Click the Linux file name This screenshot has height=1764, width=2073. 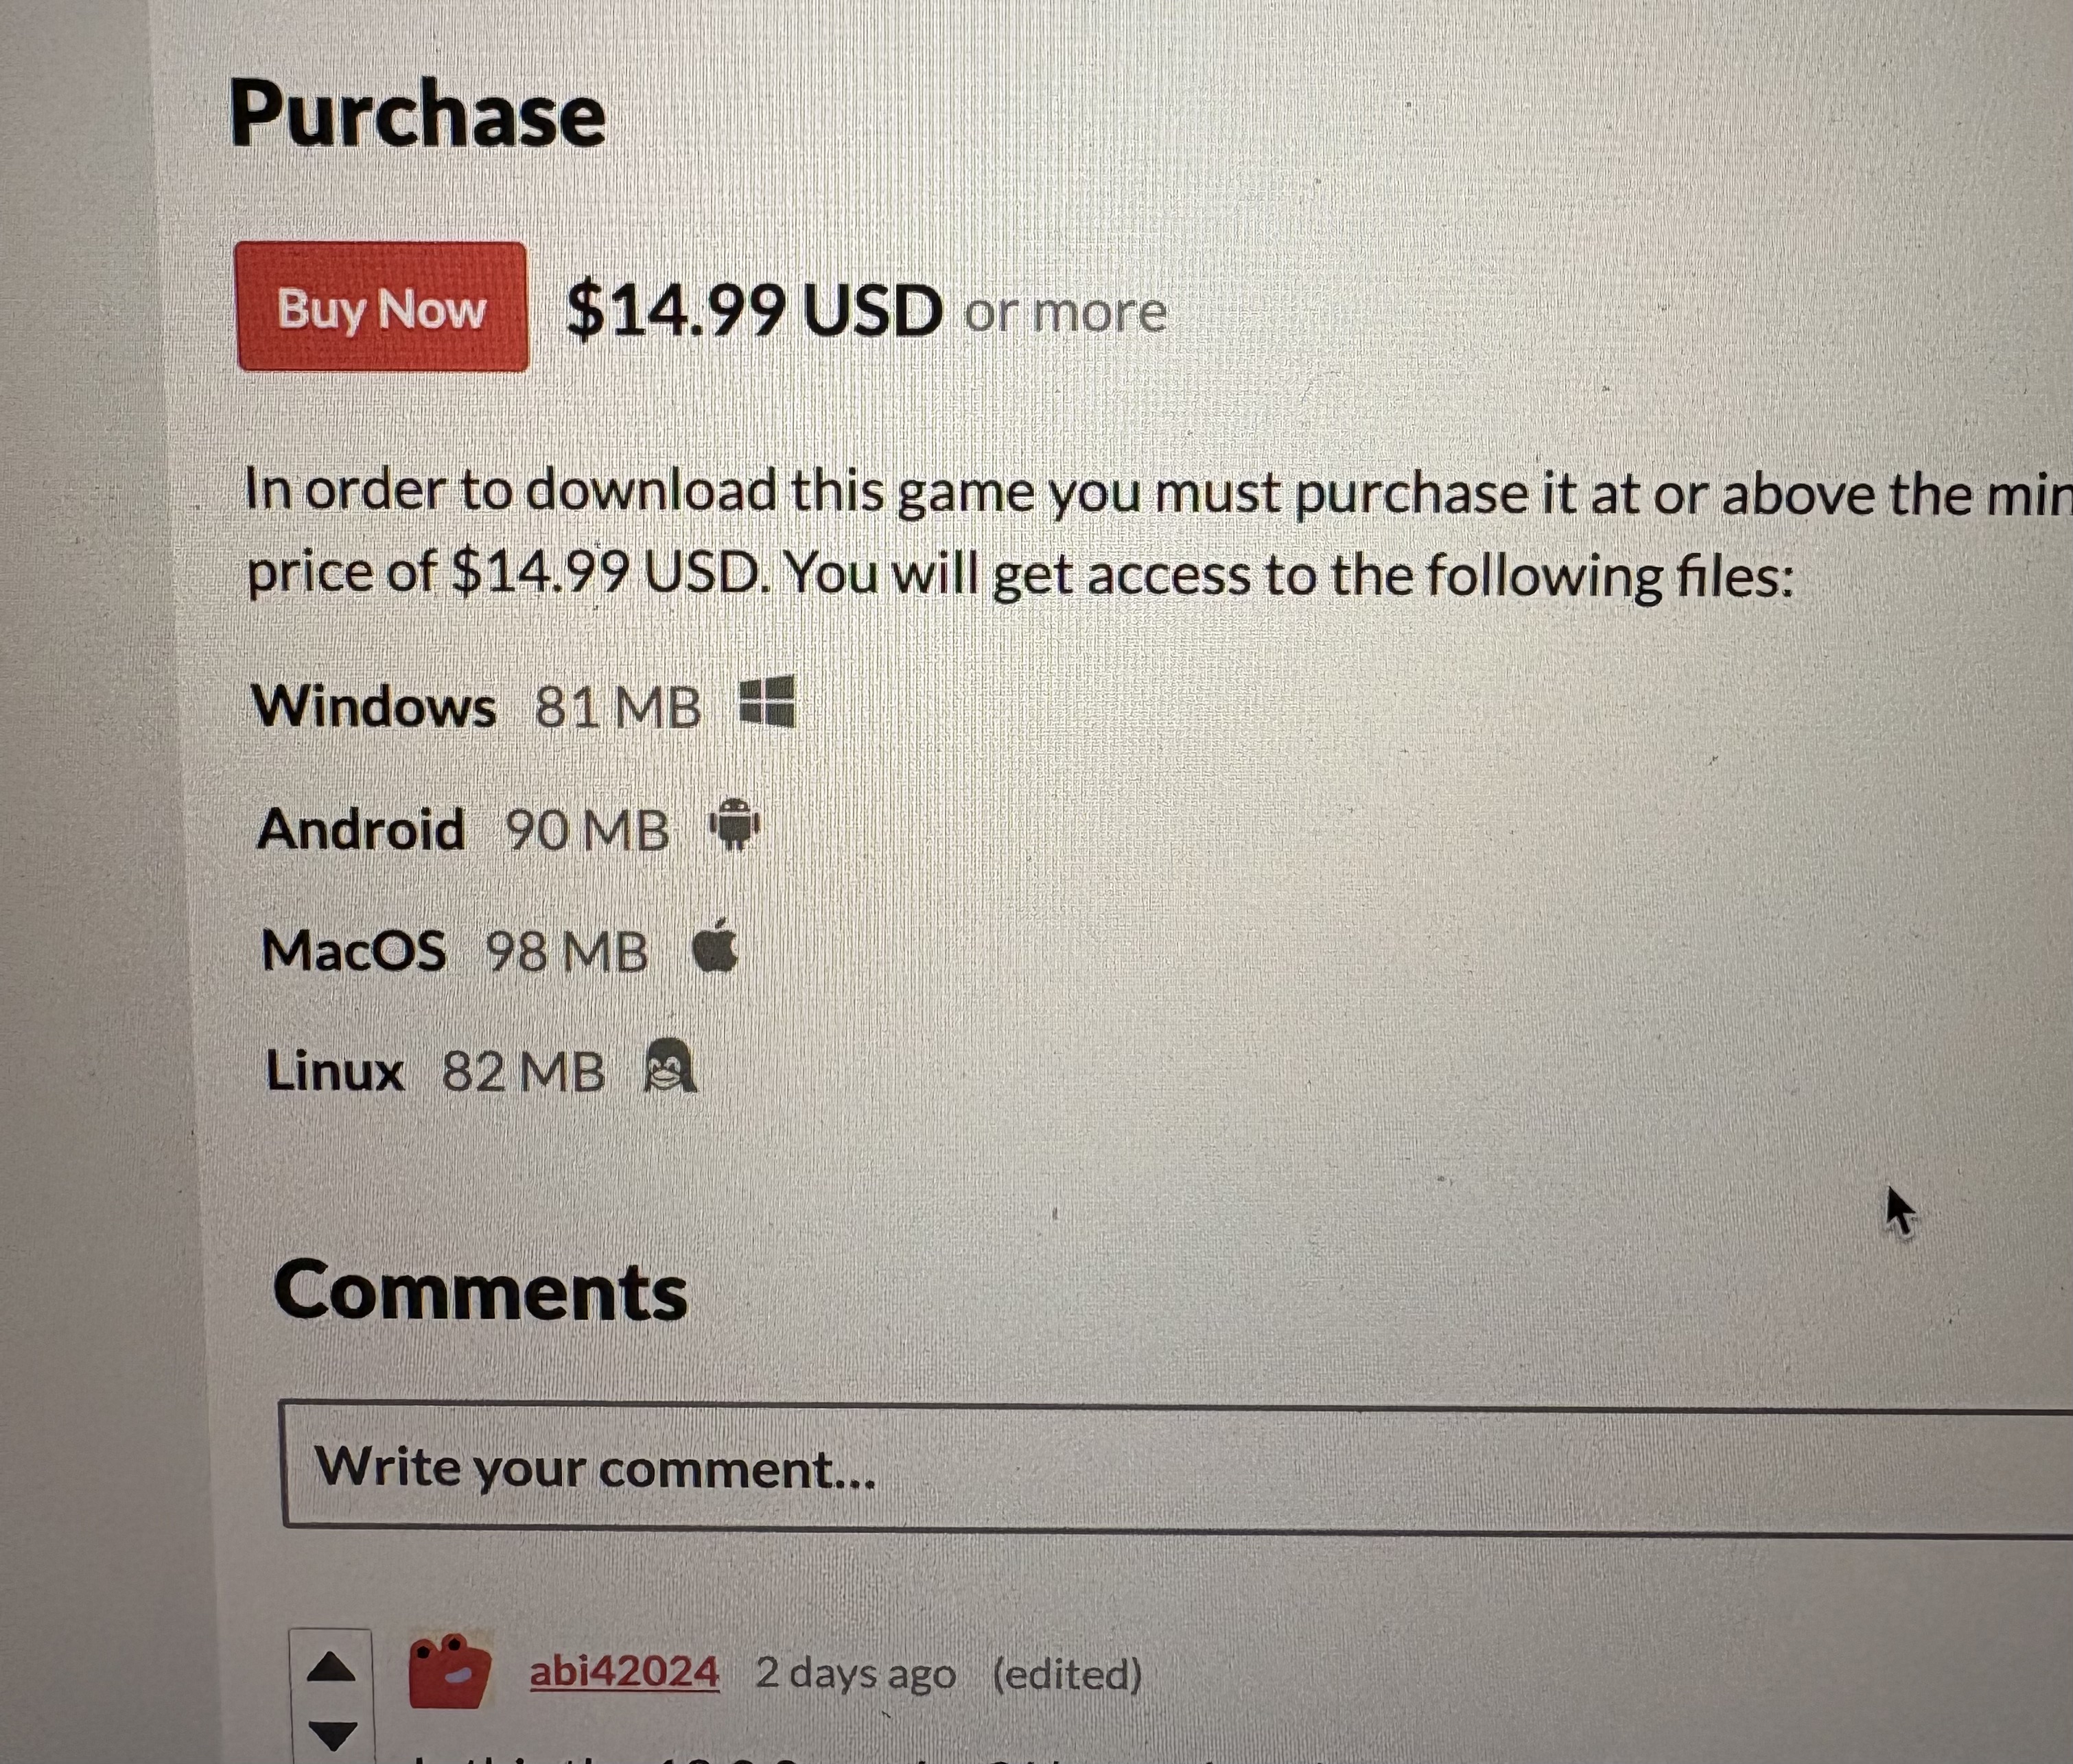tap(335, 1071)
